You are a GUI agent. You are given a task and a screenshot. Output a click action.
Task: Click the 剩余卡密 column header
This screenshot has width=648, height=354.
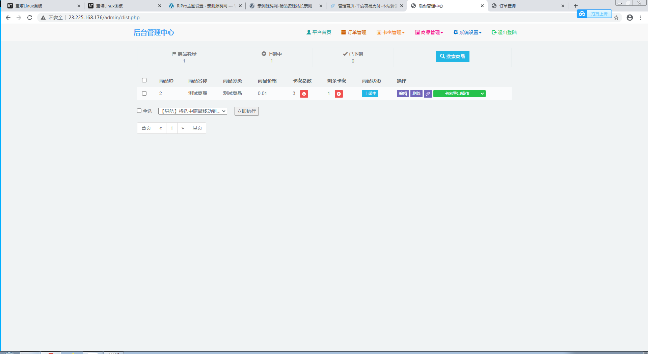[x=337, y=81]
